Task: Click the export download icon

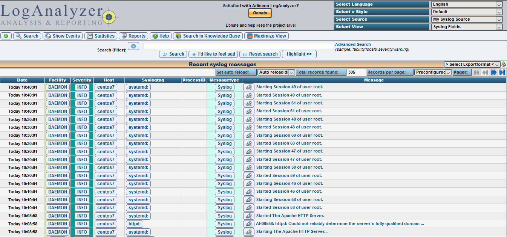Action: click(x=504, y=64)
